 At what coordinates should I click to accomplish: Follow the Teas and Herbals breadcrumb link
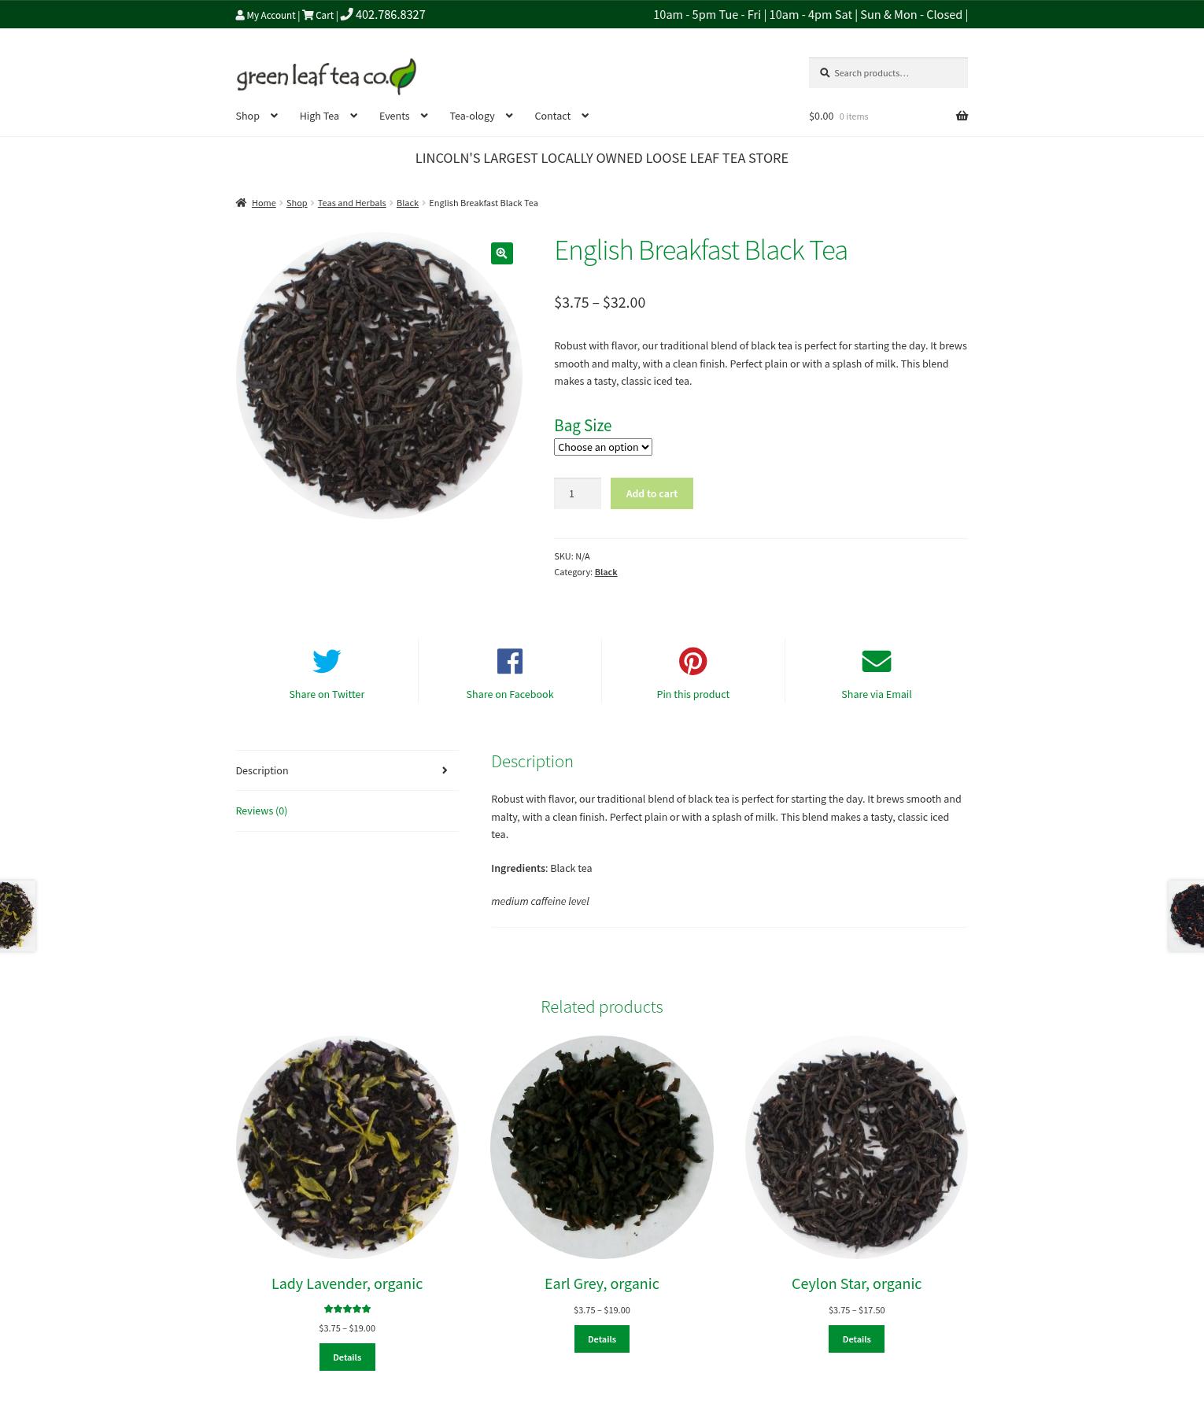click(352, 203)
